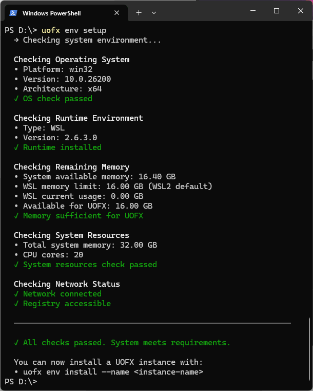
Task: Click the checkmark beside OS check passed
Action: tap(16, 99)
